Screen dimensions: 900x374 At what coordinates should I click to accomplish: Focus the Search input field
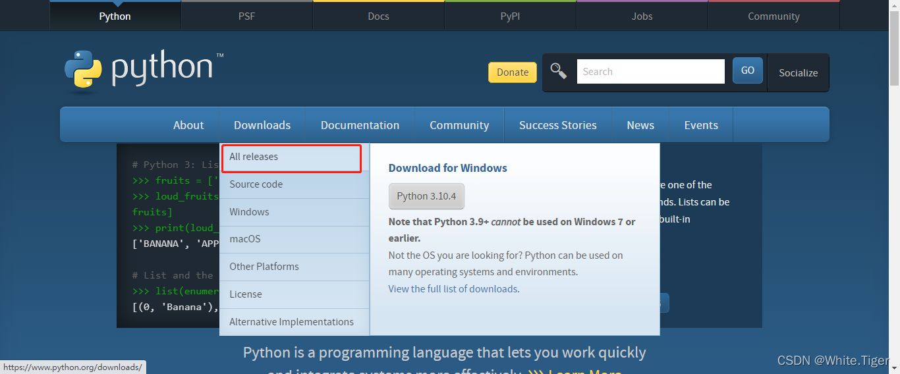point(651,72)
